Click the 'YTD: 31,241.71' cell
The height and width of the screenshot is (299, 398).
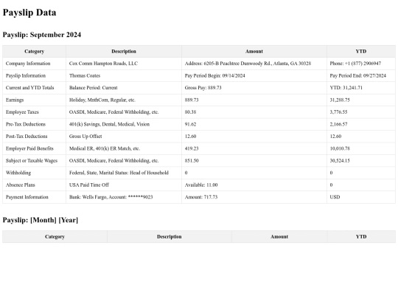361,88
